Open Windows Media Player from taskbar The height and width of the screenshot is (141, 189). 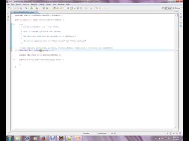click(35, 138)
